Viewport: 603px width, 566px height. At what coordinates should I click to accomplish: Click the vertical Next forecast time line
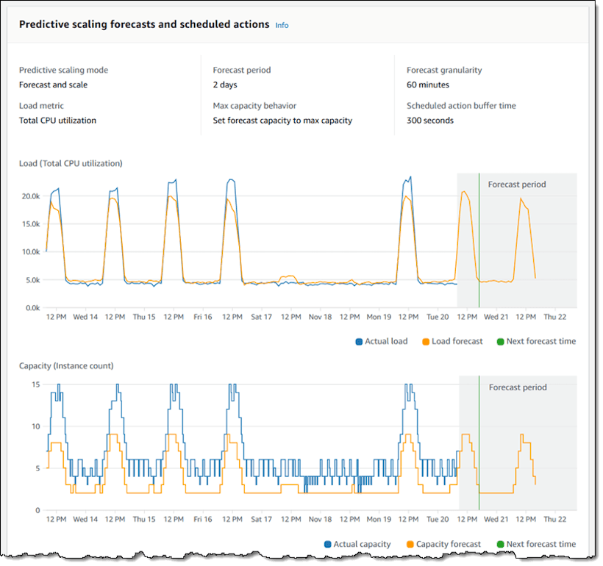click(479, 243)
